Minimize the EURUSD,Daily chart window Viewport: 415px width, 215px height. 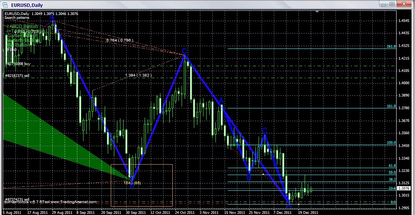[x=383, y=4]
